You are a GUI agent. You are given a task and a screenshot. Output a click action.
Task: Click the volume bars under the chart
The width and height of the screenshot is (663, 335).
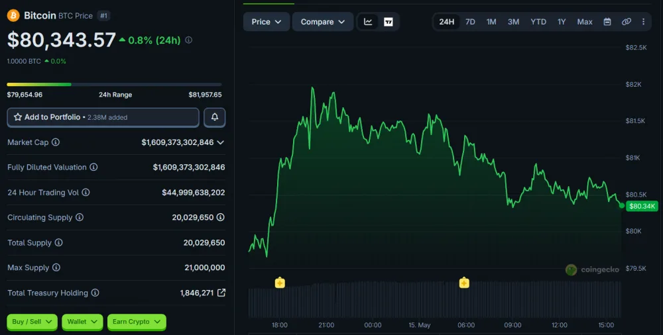tap(435, 299)
